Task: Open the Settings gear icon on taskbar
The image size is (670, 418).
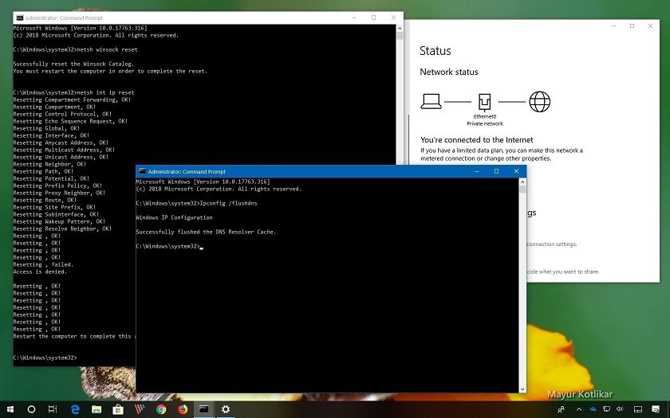Action: 226,409
